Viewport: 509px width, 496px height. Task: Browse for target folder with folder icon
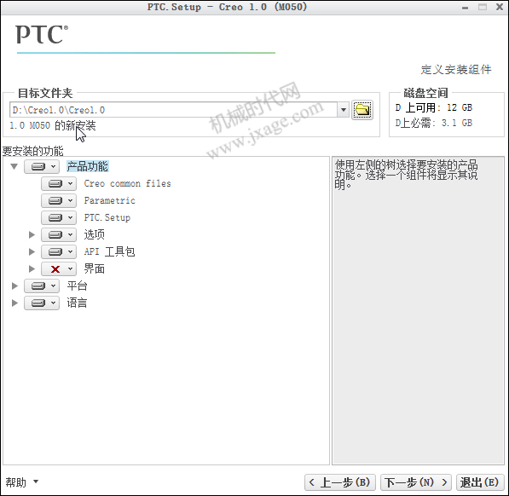pos(362,110)
